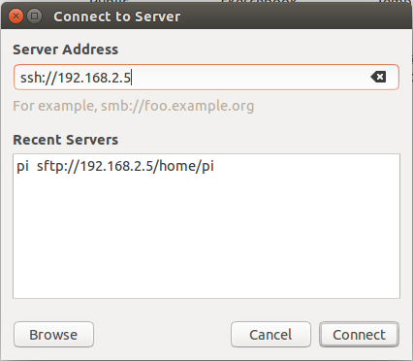
Task: Click the ssh://192.168.2.5 text in field
Action: [76, 78]
